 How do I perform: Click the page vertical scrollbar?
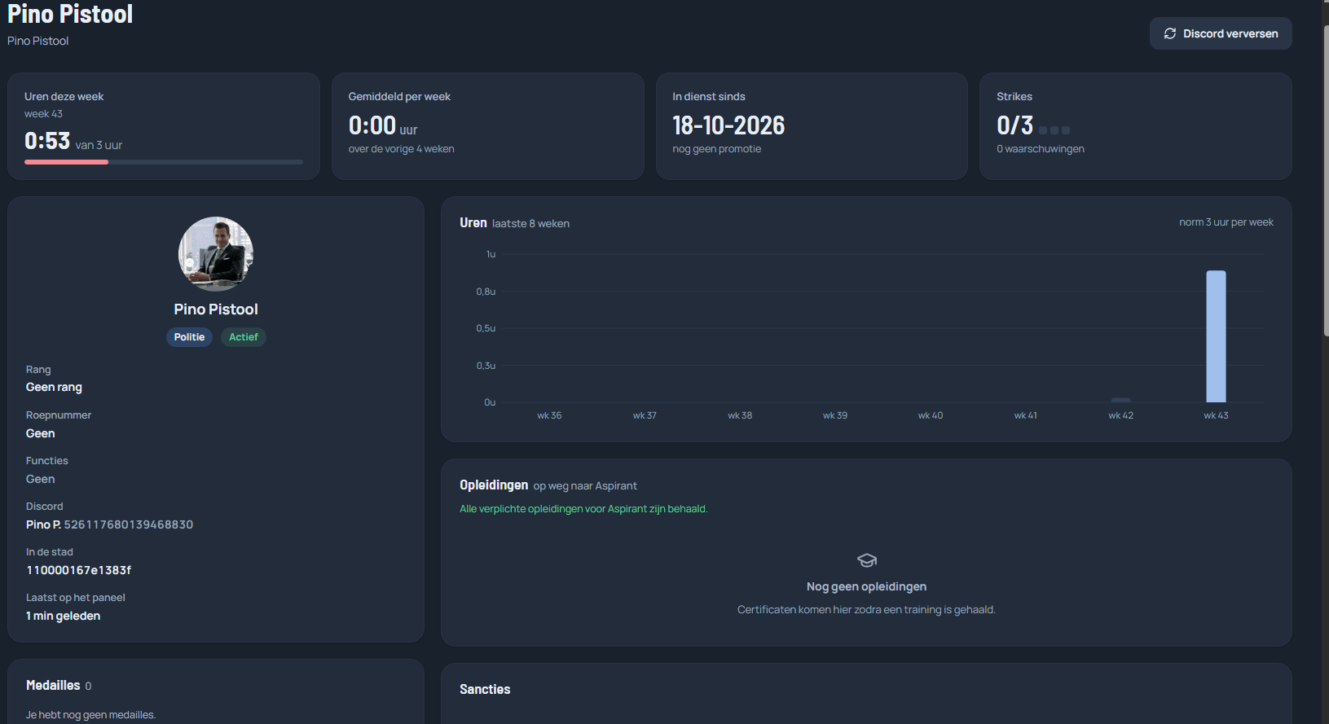click(1326, 179)
